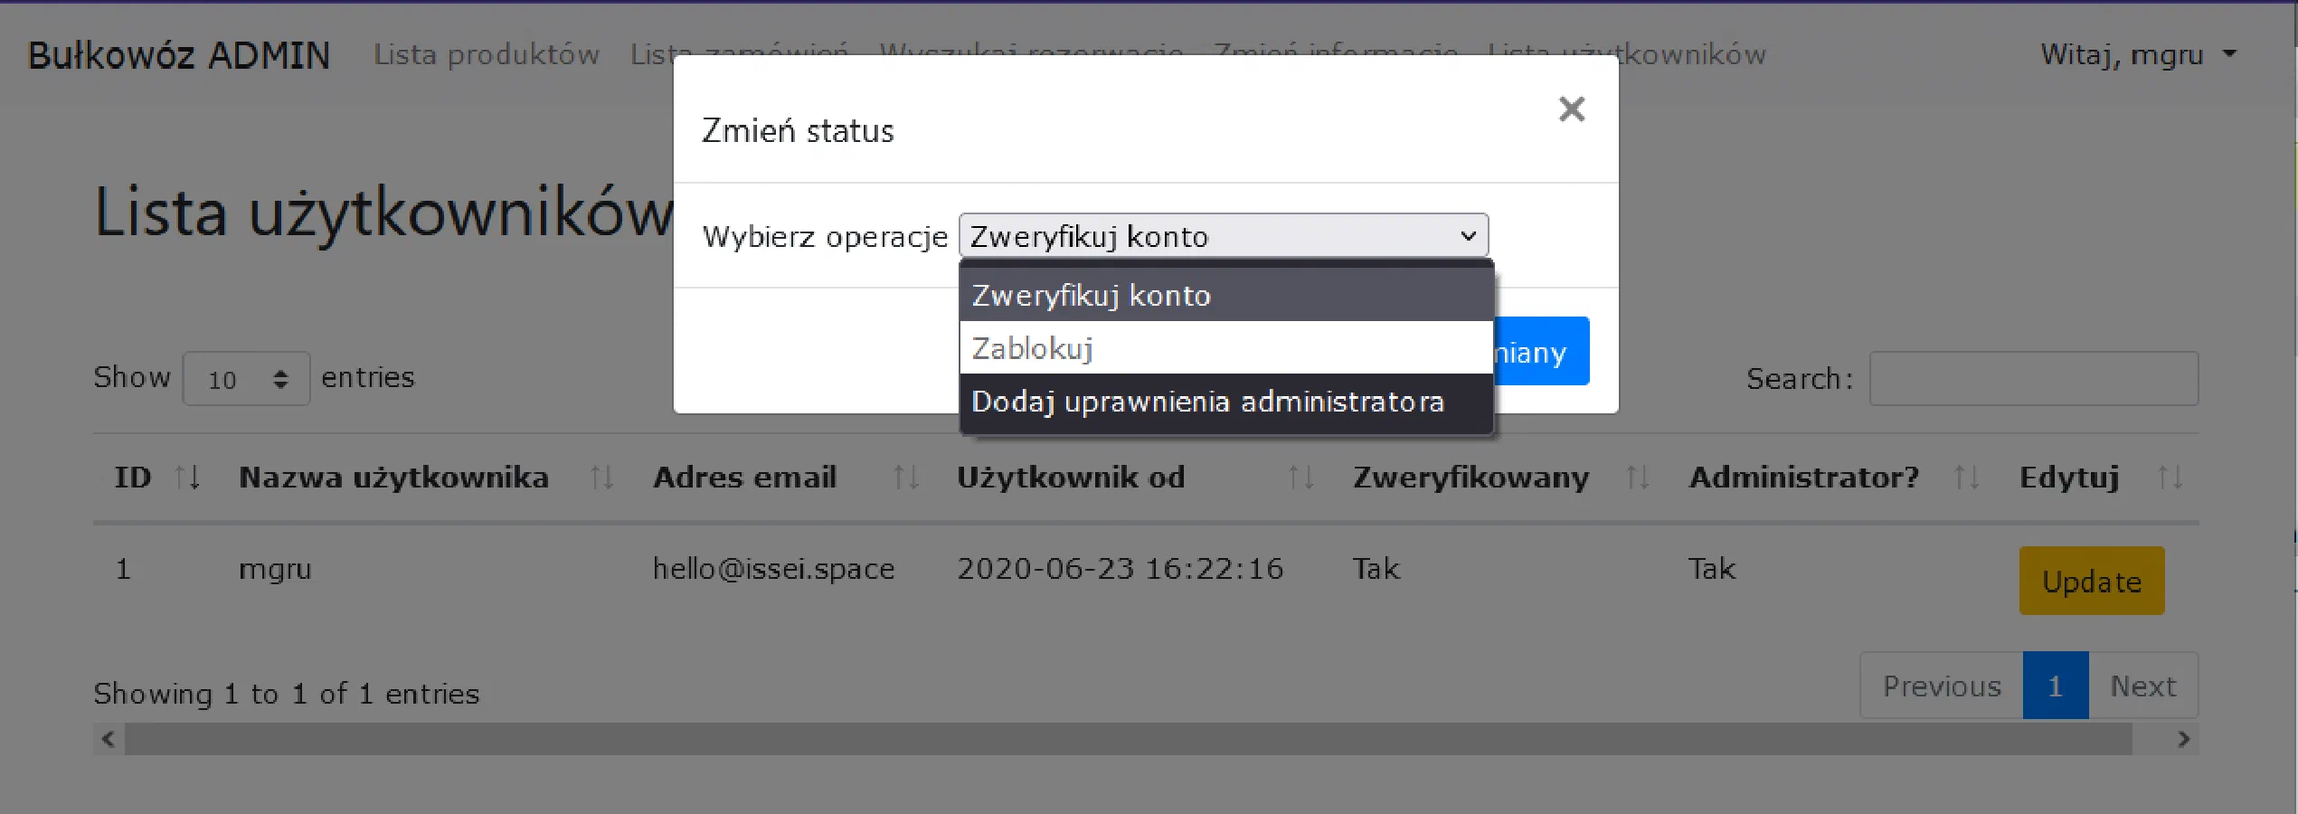Open the Wybierz operacje dropdown
Screen dimensions: 2298x814
click(1223, 236)
